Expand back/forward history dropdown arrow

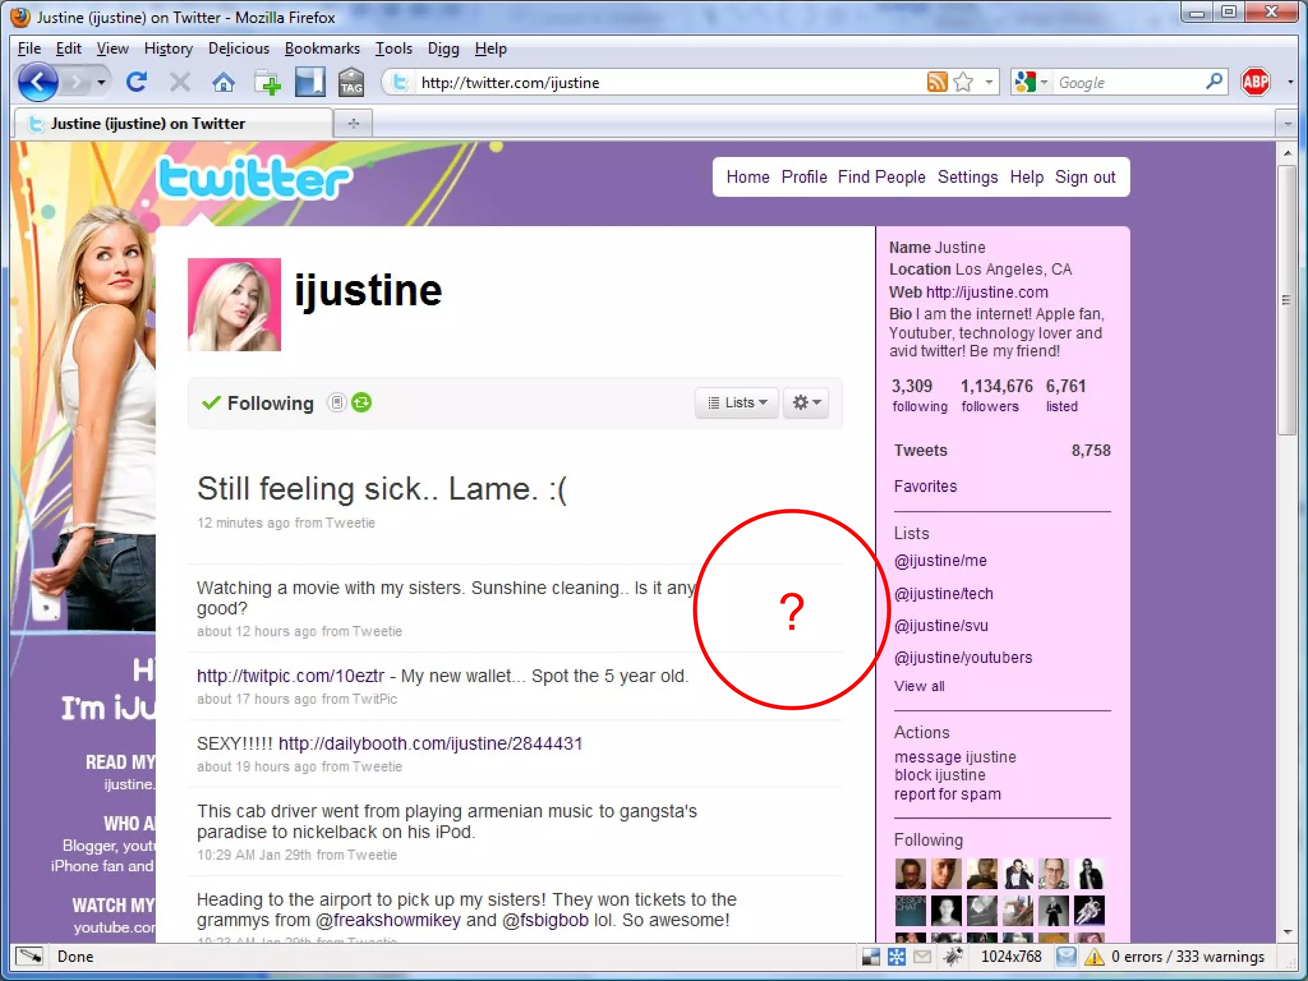point(101,82)
